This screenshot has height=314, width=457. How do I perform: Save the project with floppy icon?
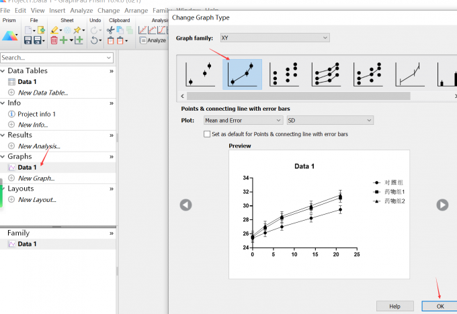[28, 40]
